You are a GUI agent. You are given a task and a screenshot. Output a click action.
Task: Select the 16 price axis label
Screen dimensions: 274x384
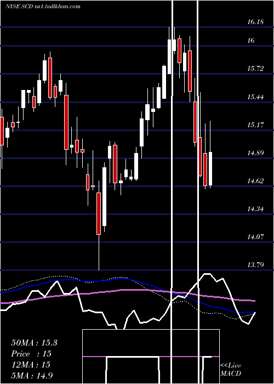click(251, 41)
